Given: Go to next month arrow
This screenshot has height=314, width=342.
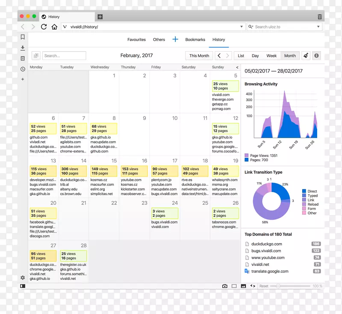Looking at the screenshot, I should click(x=227, y=56).
